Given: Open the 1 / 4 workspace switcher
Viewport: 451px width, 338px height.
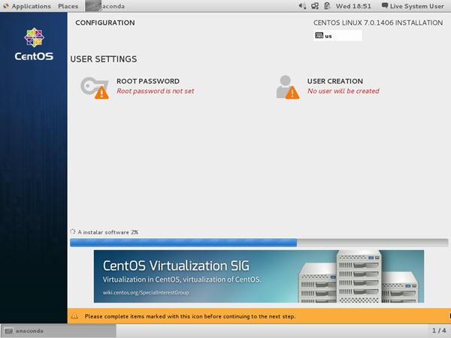Looking at the screenshot, I should tap(439, 330).
